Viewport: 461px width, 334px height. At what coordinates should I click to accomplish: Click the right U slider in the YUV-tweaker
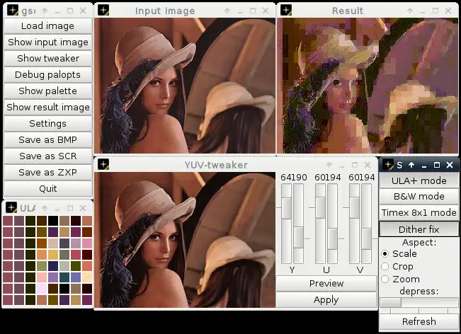tap(333, 224)
